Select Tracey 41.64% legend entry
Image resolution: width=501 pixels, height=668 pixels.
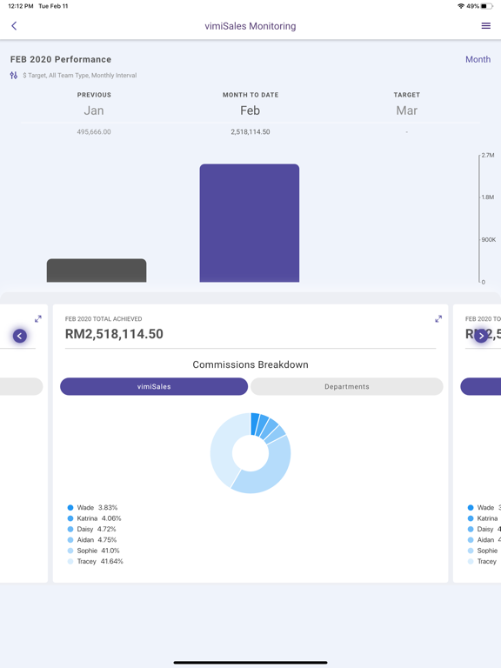pos(95,561)
